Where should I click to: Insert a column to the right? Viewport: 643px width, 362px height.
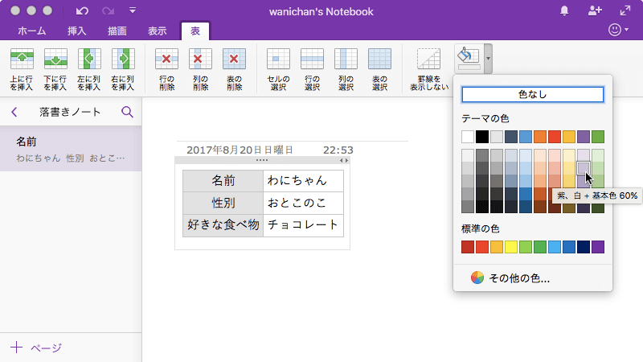123,69
